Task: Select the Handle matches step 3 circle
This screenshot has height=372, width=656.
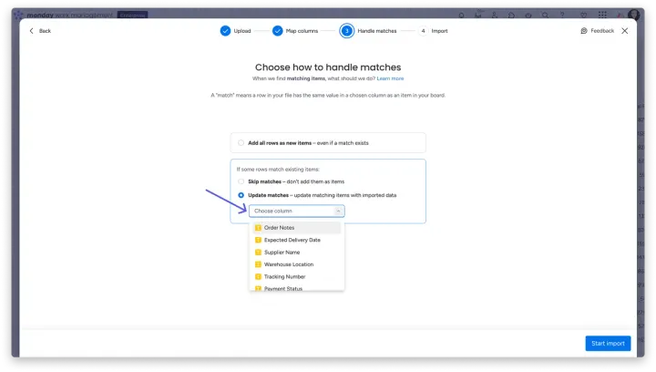Action: [x=346, y=31]
